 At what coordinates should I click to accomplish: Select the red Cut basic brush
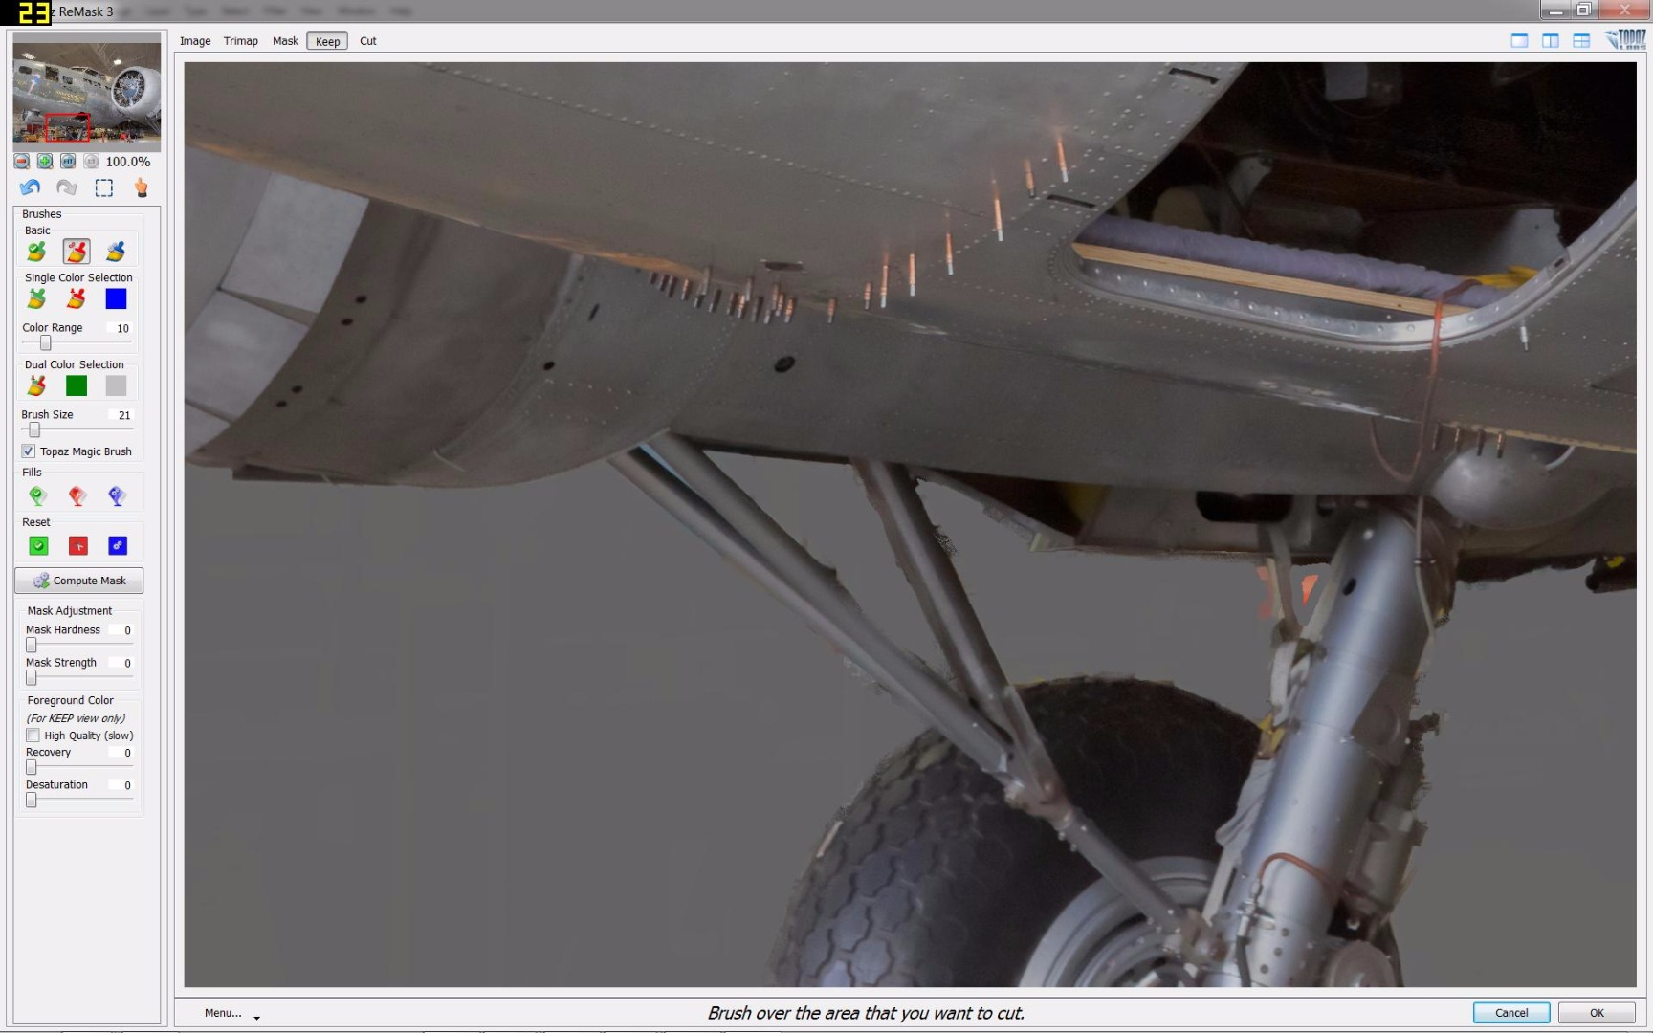coord(77,252)
